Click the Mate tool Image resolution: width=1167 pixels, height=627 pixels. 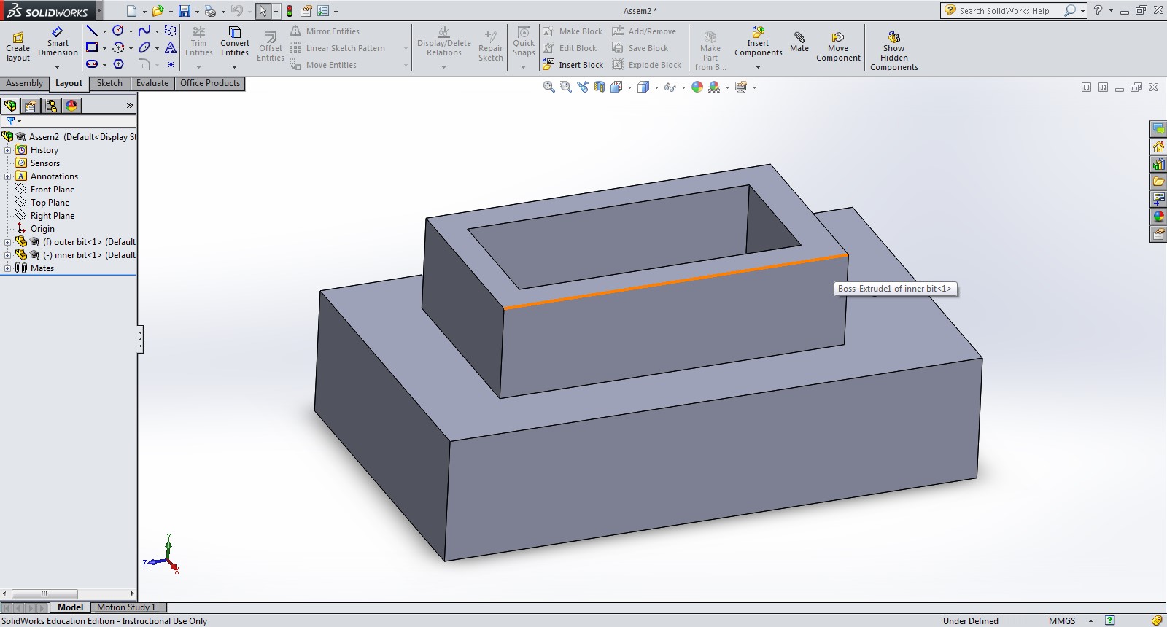pyautogui.click(x=799, y=42)
